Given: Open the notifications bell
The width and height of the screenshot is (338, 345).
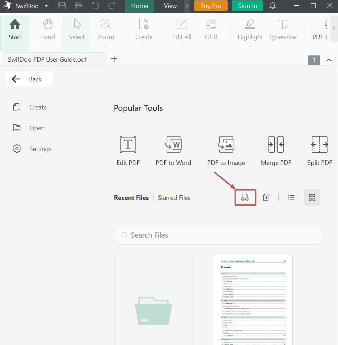Looking at the screenshot, I should click(273, 6).
